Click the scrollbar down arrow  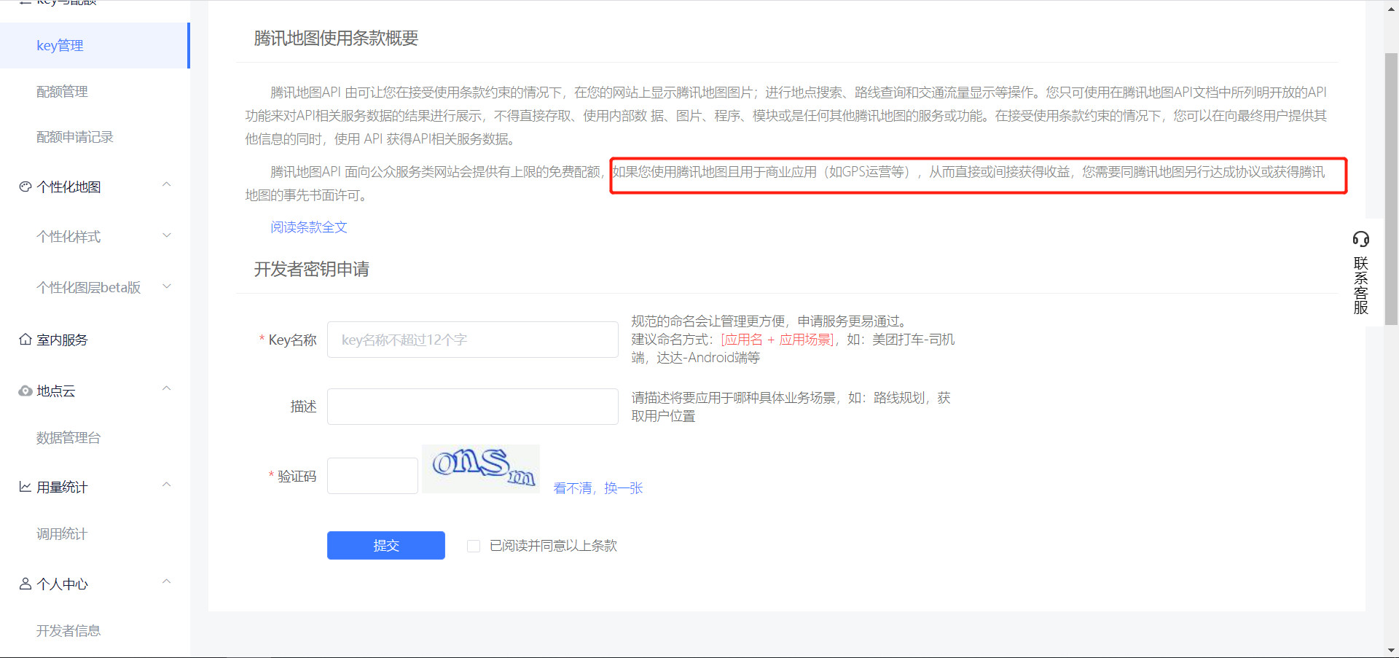pos(1391,650)
